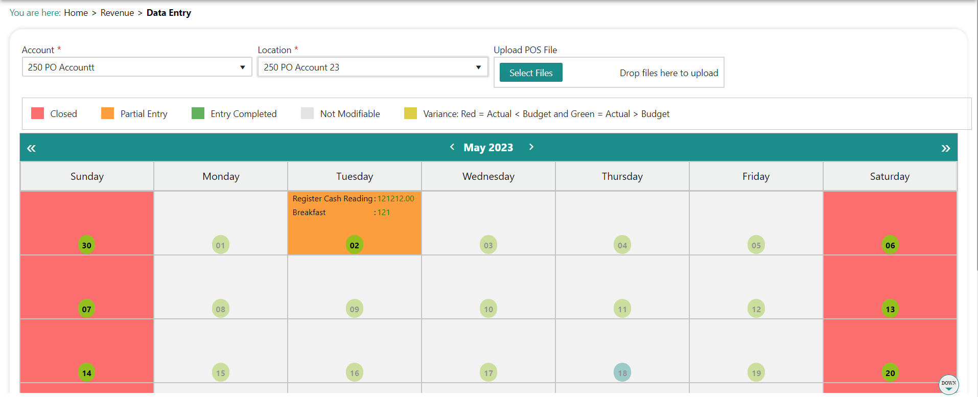Viewport: 978px width, 397px height.
Task: Click the day 30 circle on Sunday
Action: point(87,245)
